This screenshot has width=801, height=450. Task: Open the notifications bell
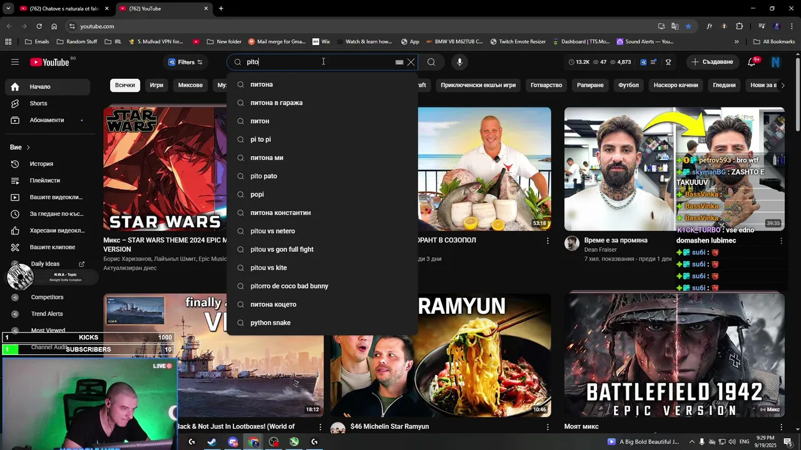(x=752, y=62)
